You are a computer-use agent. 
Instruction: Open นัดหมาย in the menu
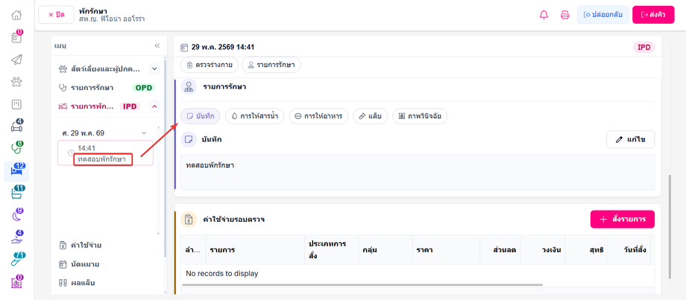pos(81,264)
